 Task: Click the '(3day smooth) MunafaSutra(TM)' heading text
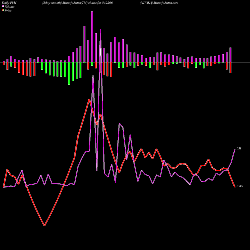(65, 3)
